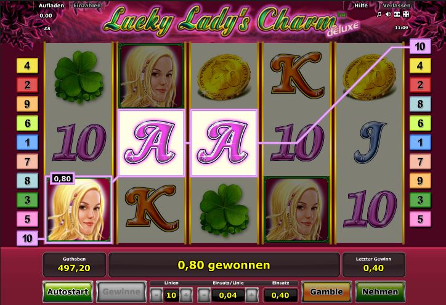Click the Lady symbol showing 0,80
The width and height of the screenshot is (446, 305).
pos(78,209)
